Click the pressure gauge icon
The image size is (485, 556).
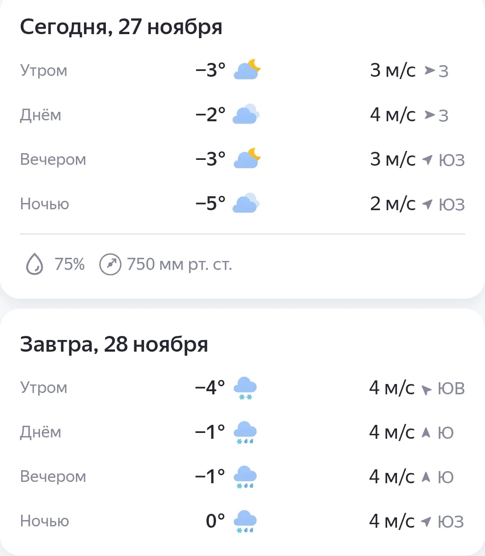[x=110, y=264]
